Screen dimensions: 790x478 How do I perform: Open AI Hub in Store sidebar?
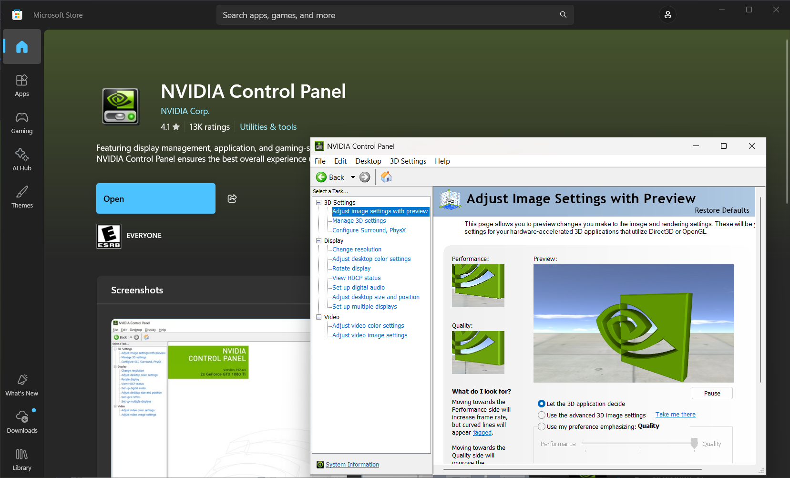pyautogui.click(x=22, y=160)
